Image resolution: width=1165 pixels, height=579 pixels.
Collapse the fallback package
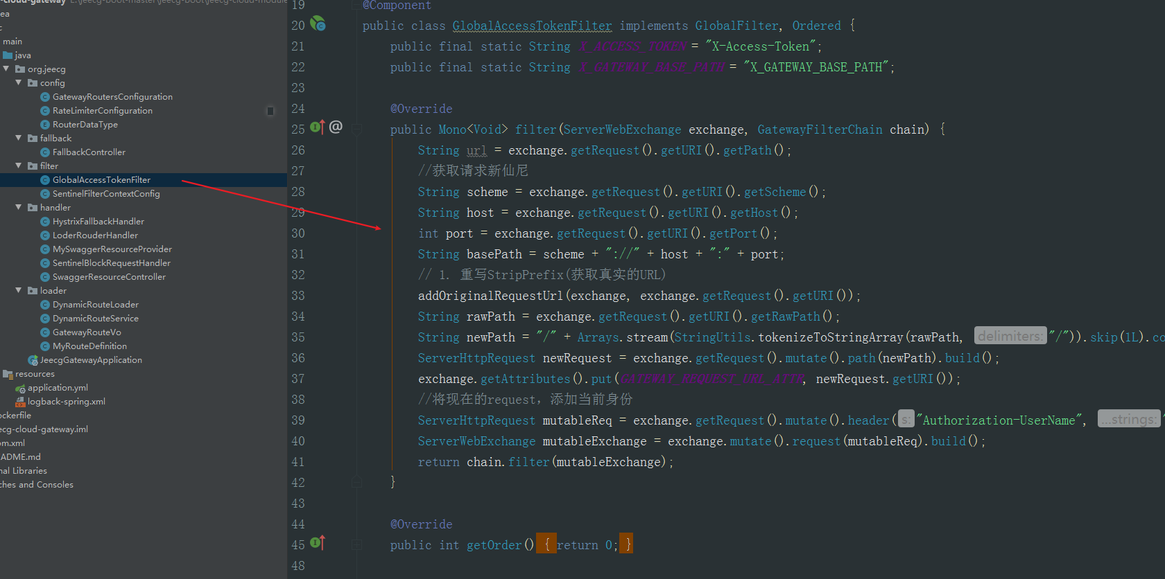19,138
